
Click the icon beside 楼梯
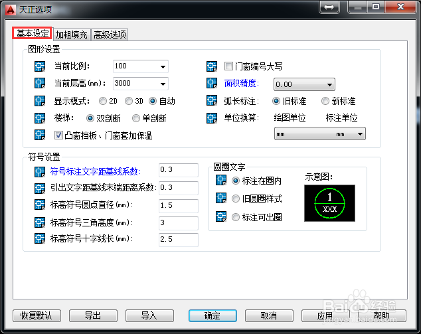point(40,118)
